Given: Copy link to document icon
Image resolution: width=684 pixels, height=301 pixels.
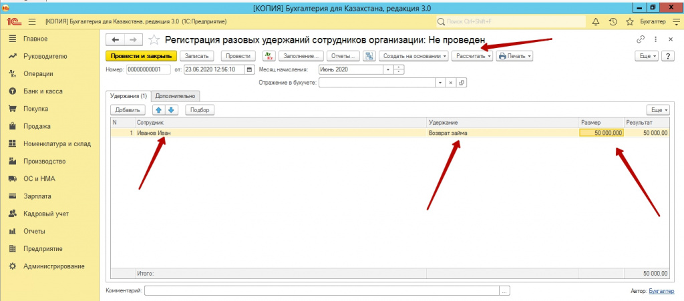Looking at the screenshot, I should (x=641, y=39).
